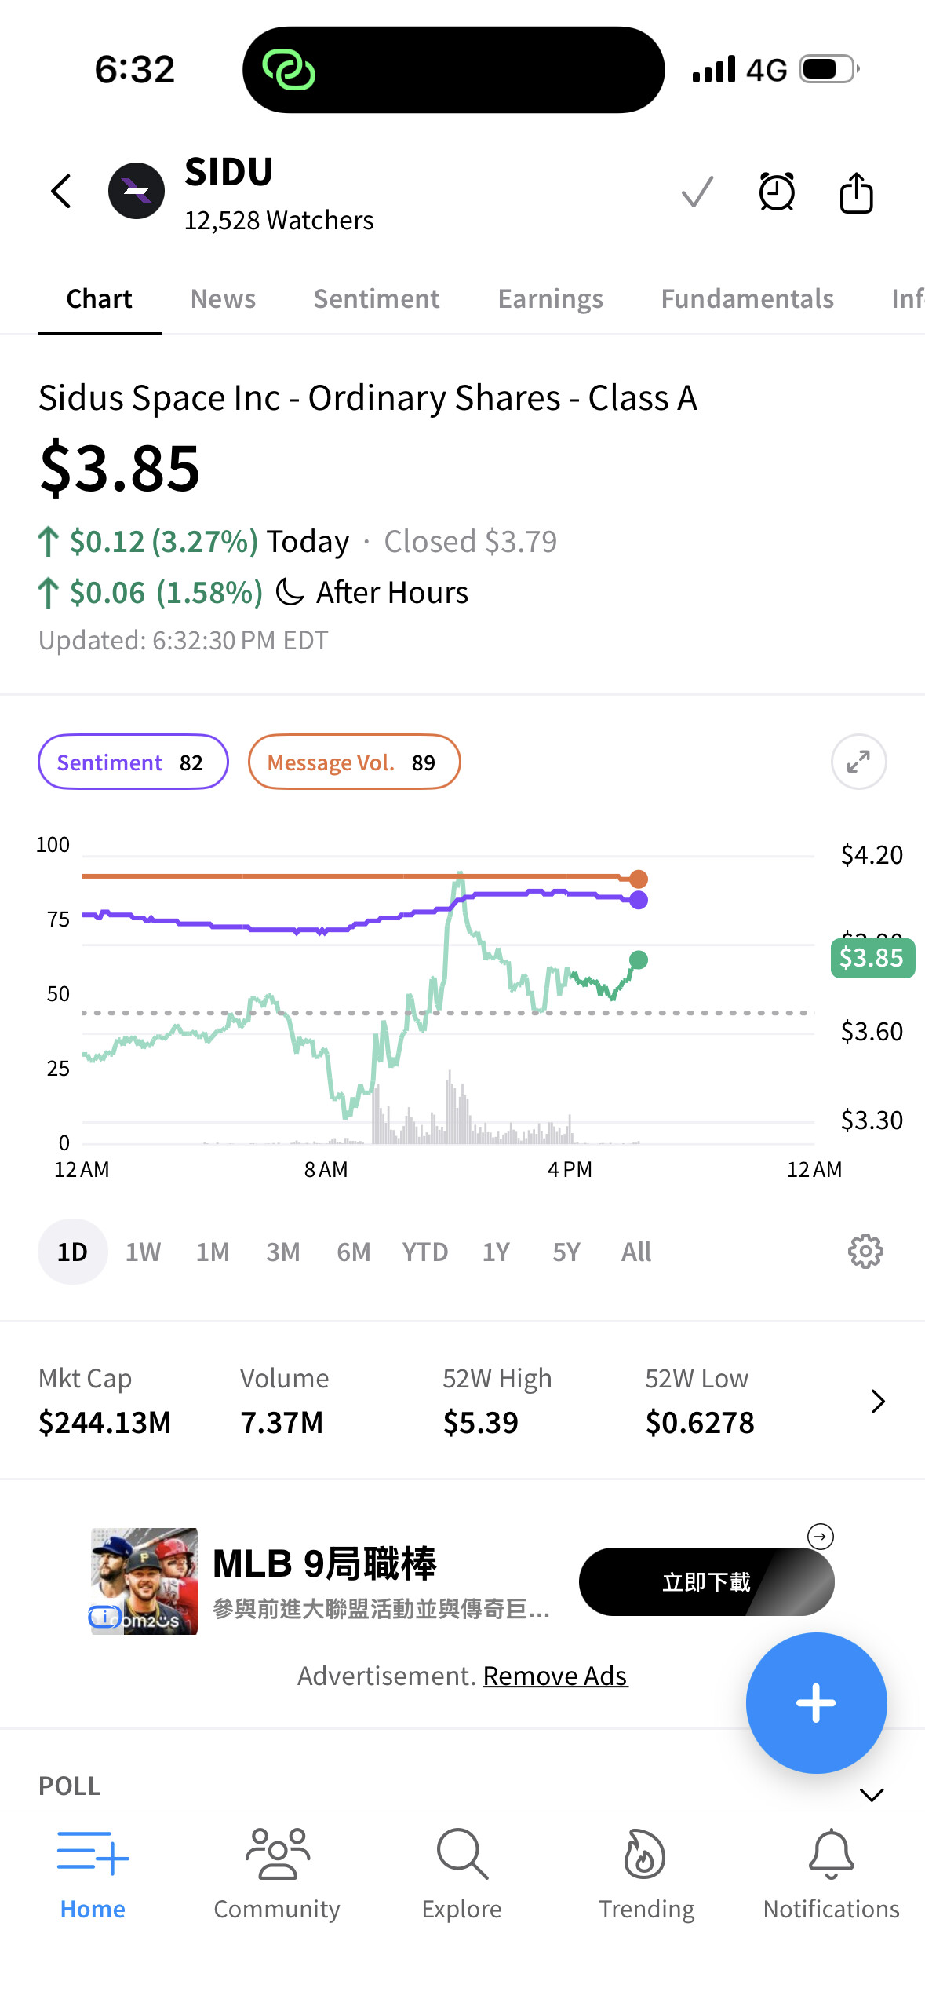Screen dimensions: 925x2007
Task: Toggle the watchlist checkmark for SIDU
Action: tap(697, 192)
